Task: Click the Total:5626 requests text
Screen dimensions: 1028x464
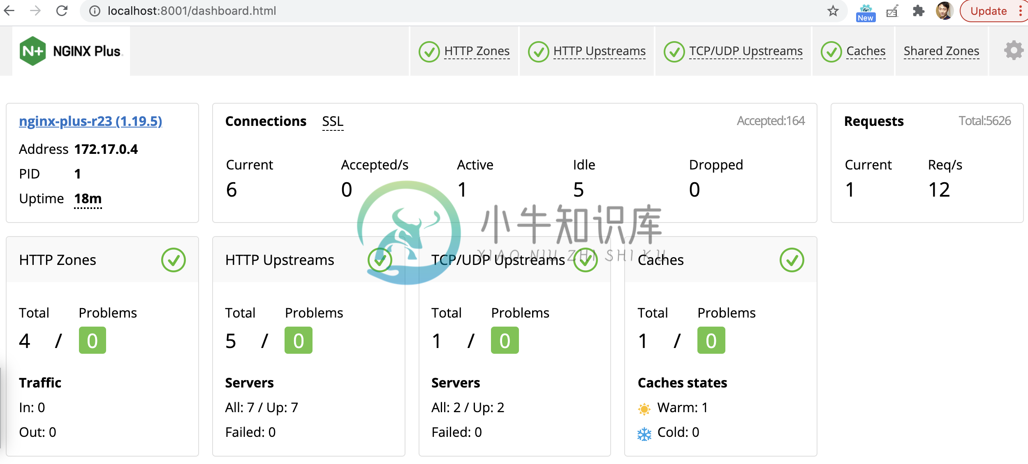Action: 985,121
